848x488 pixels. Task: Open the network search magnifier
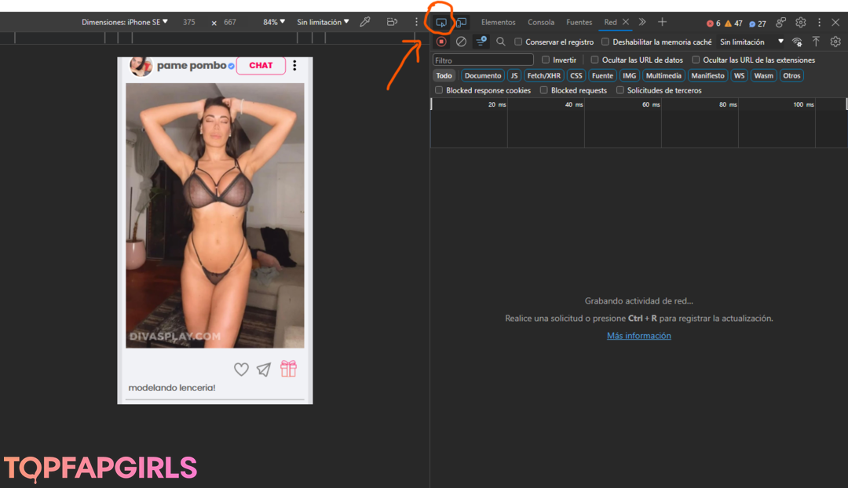click(501, 42)
